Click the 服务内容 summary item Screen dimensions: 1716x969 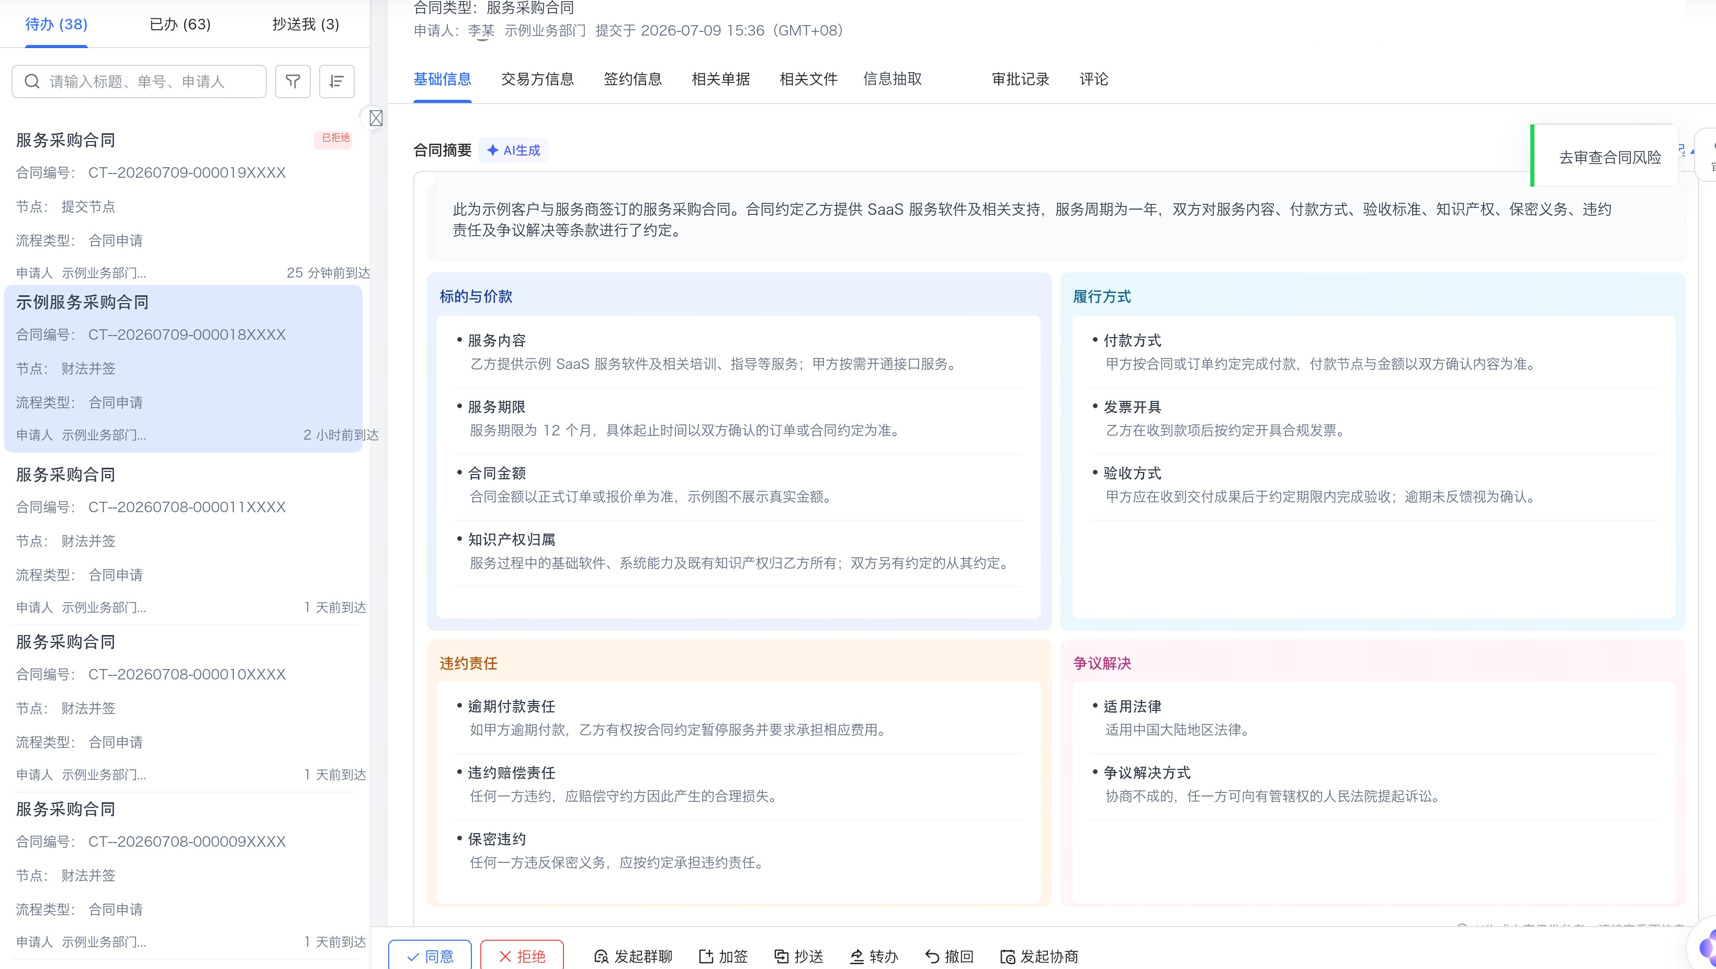tap(739, 353)
